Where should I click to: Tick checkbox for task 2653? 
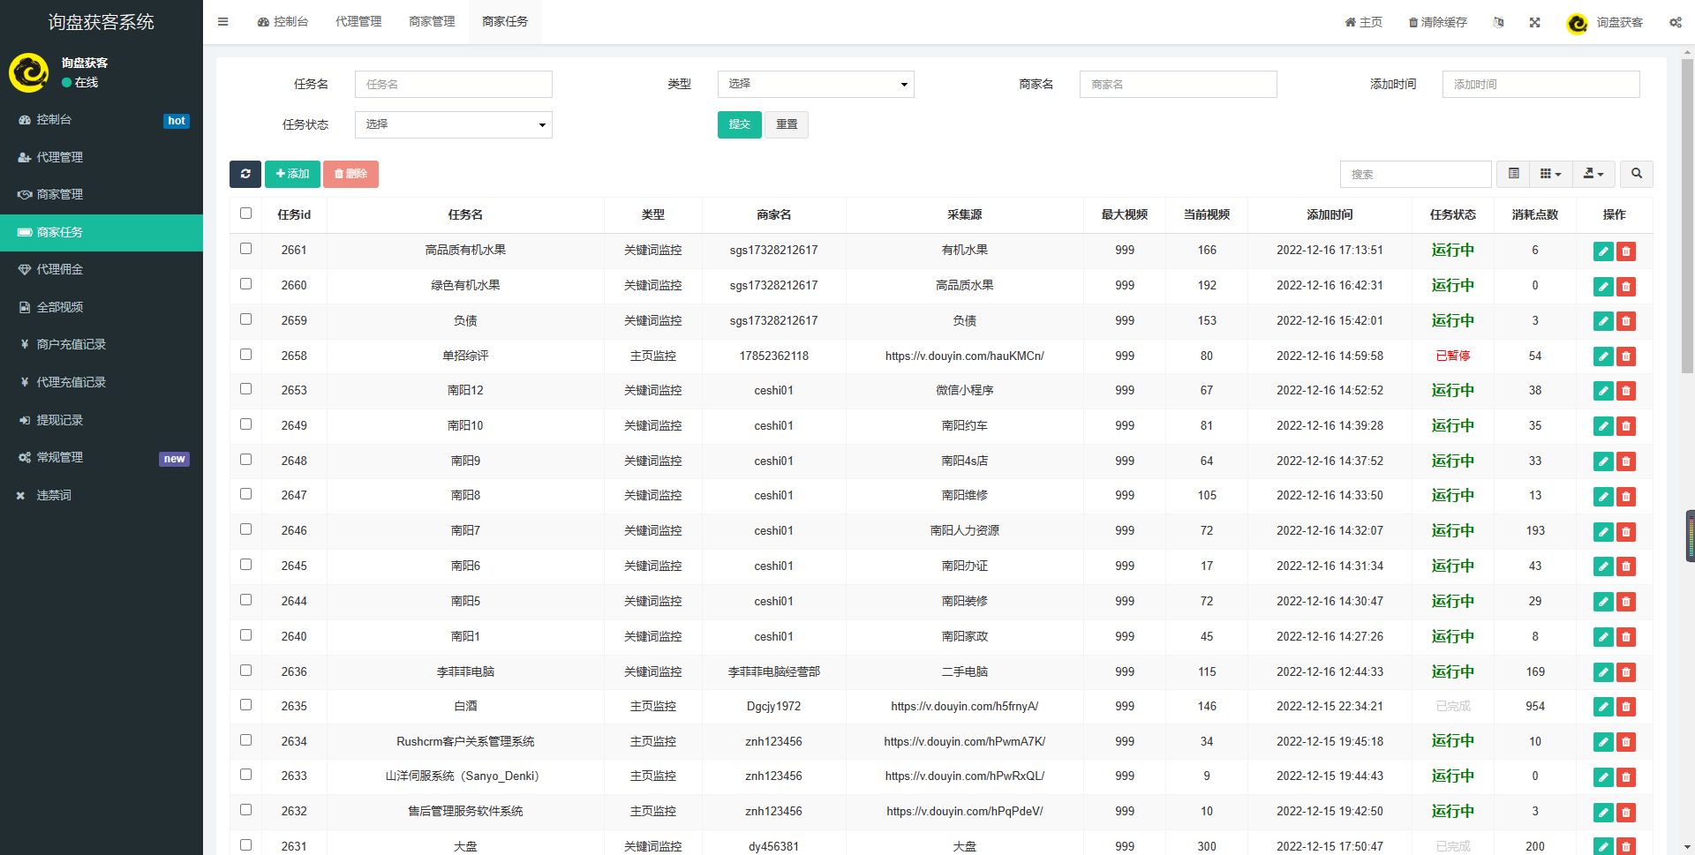(x=245, y=389)
